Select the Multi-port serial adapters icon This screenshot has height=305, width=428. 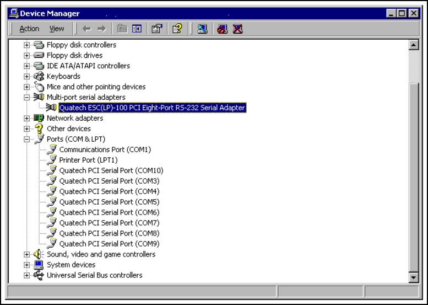pos(39,97)
